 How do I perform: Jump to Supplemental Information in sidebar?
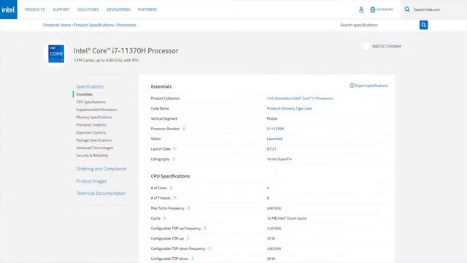97,110
